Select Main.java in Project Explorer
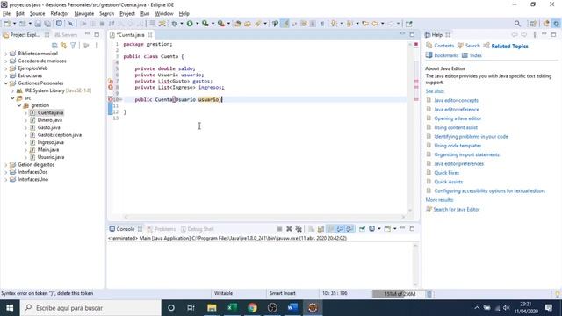 tap(48, 150)
